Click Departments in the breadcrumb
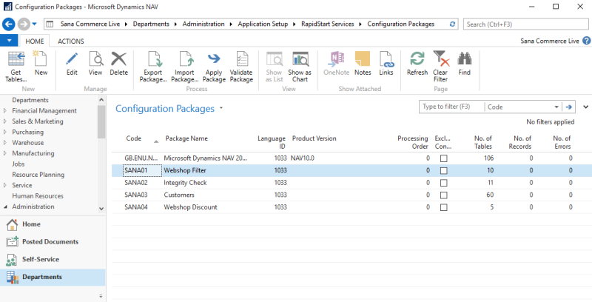 pyautogui.click(x=151, y=24)
